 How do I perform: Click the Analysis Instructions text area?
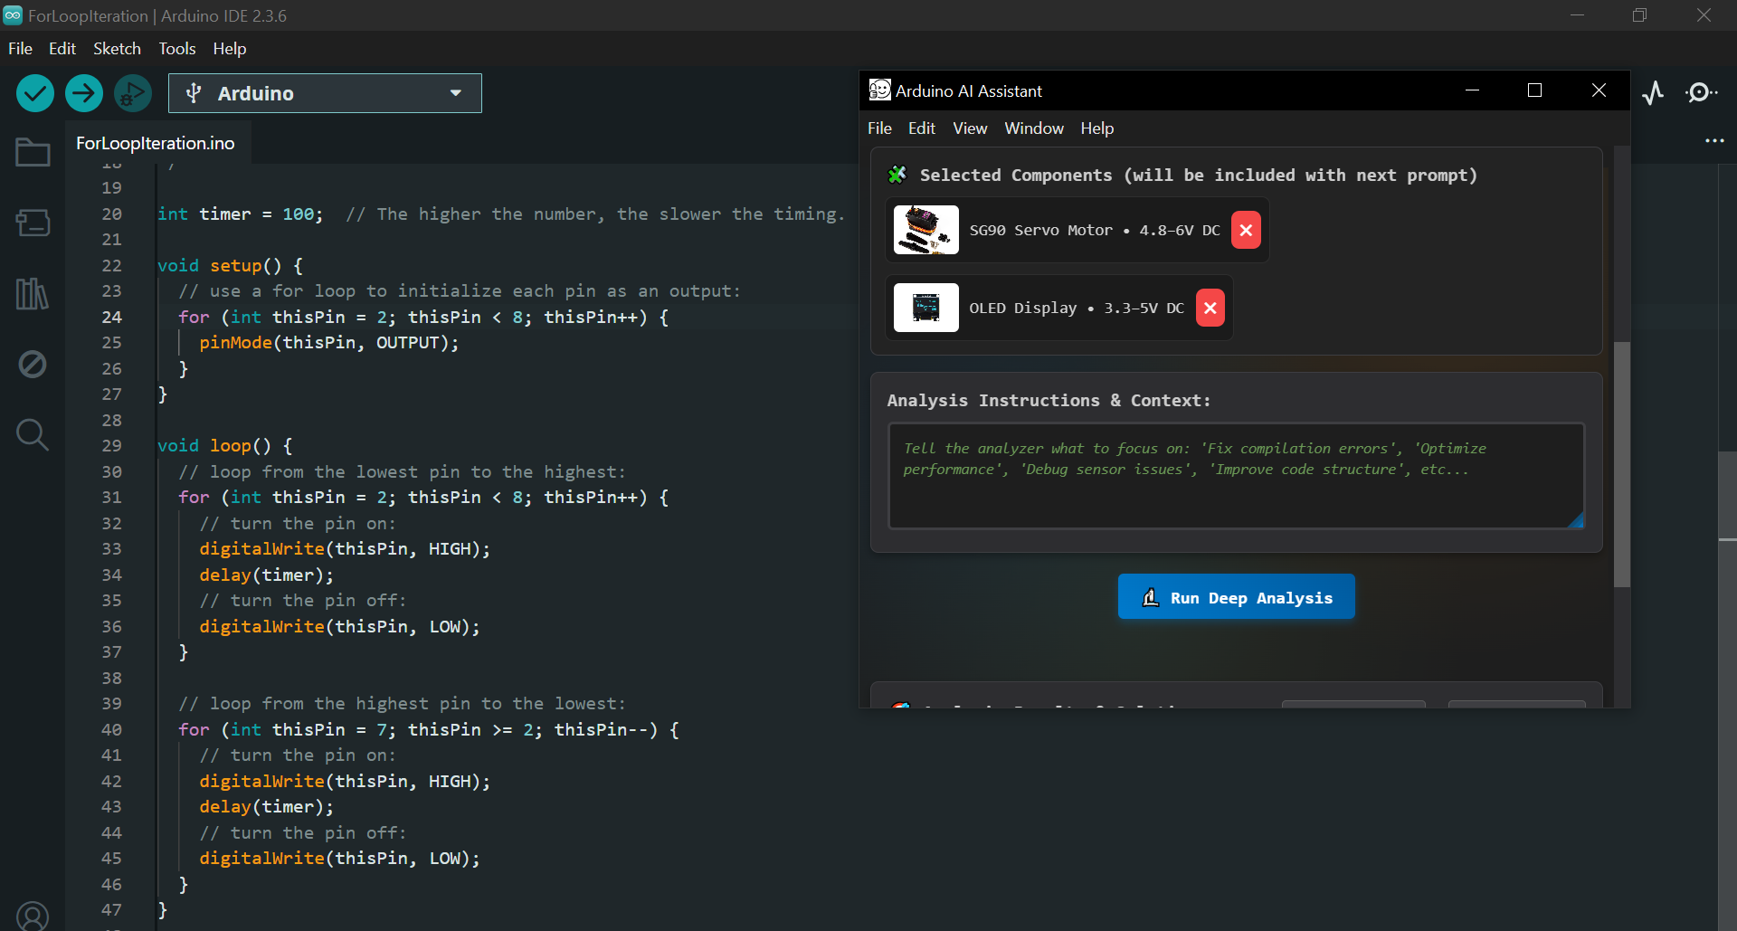[x=1236, y=476]
